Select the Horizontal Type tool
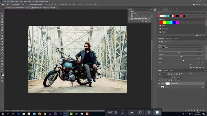 point(2,55)
